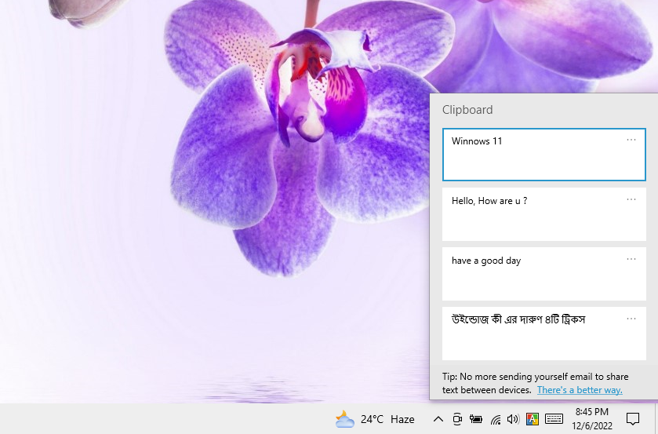
Task: Open options for the 'Winnows 11' clip
Action: 631,140
